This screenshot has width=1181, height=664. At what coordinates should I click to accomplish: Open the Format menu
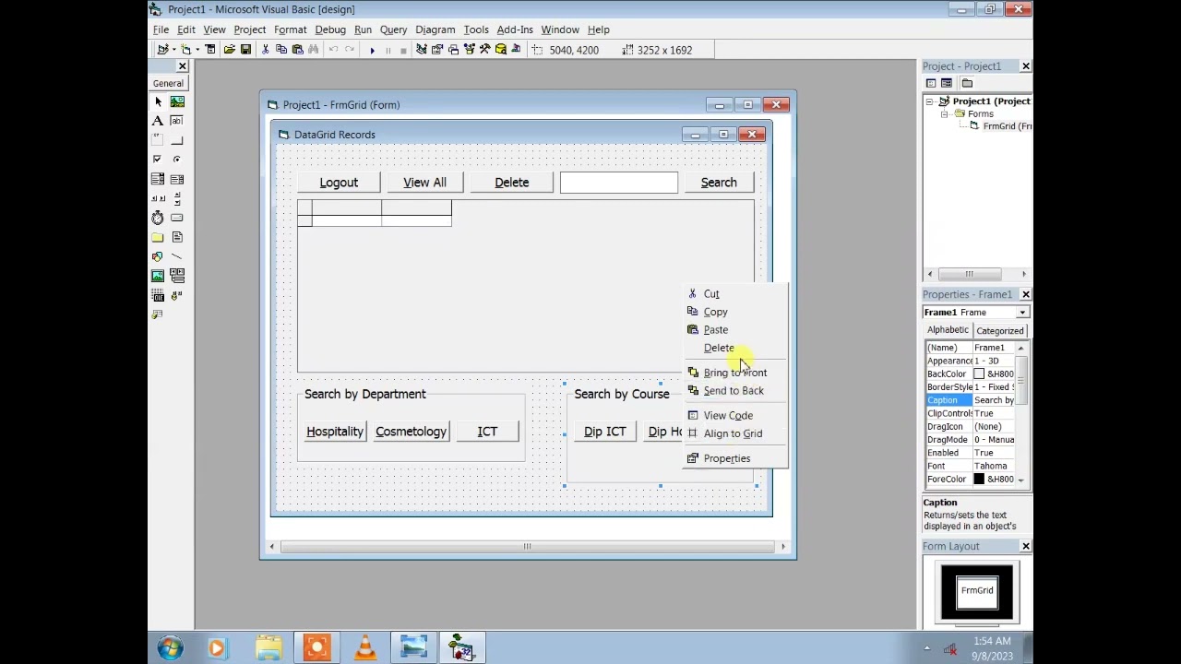[x=290, y=30]
